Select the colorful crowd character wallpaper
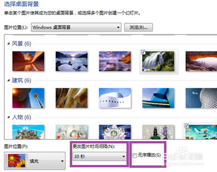217x172 pixels. [28, 132]
